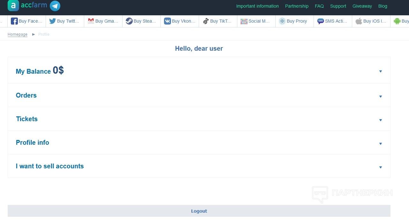Click I want to sell accounts heading
This screenshot has height=220, width=409.
50,166
